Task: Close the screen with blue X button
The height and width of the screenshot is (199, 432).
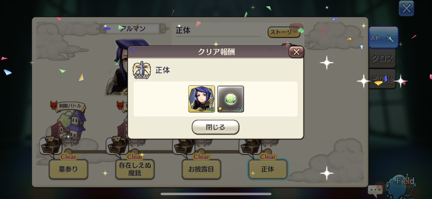Action: pos(406,8)
